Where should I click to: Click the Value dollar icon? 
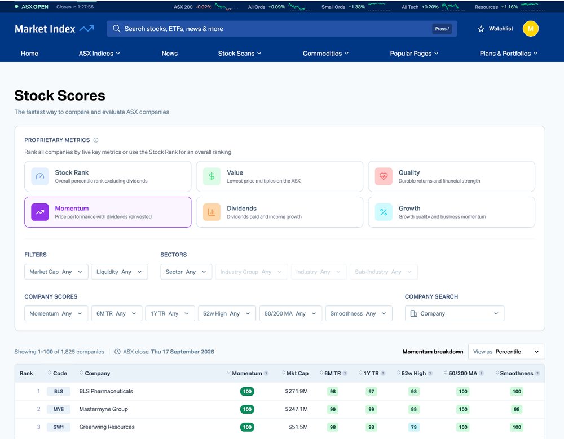(x=211, y=176)
